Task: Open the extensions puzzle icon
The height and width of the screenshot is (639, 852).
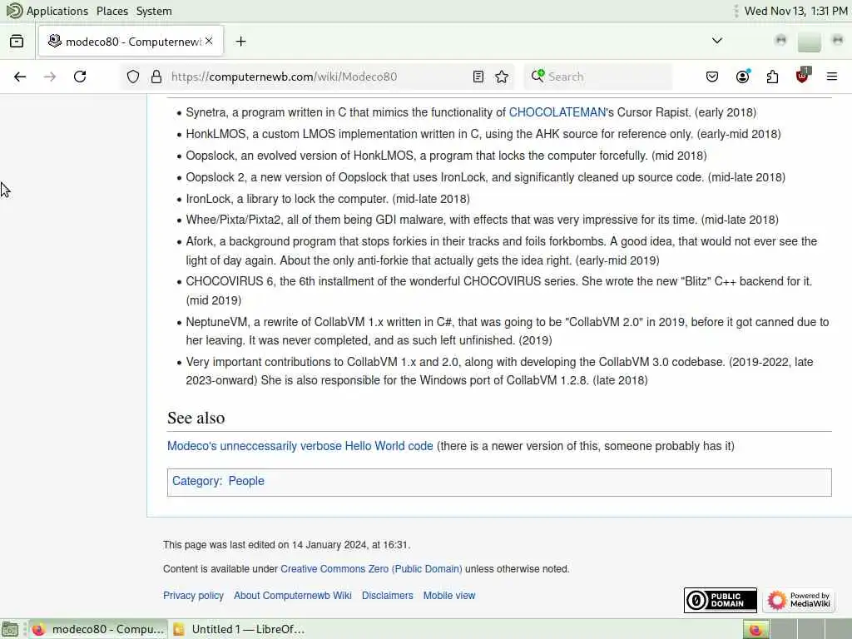Action: click(x=773, y=77)
